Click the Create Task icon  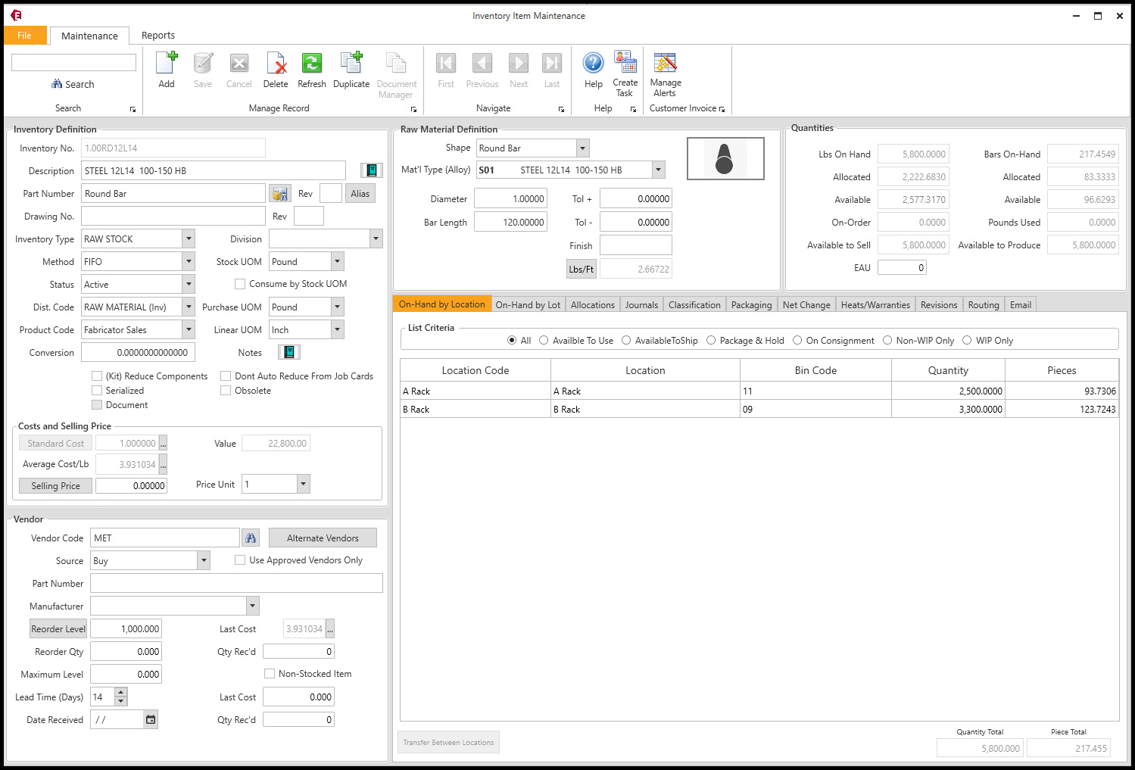tap(625, 69)
